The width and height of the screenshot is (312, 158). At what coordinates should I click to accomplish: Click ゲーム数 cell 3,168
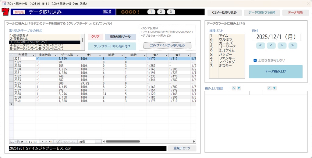(69, 97)
